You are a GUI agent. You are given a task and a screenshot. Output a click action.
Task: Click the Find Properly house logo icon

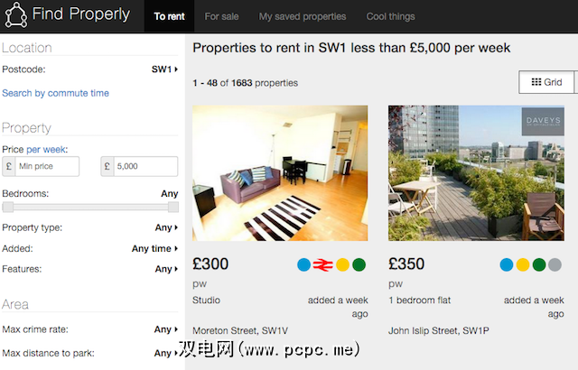[x=15, y=15]
